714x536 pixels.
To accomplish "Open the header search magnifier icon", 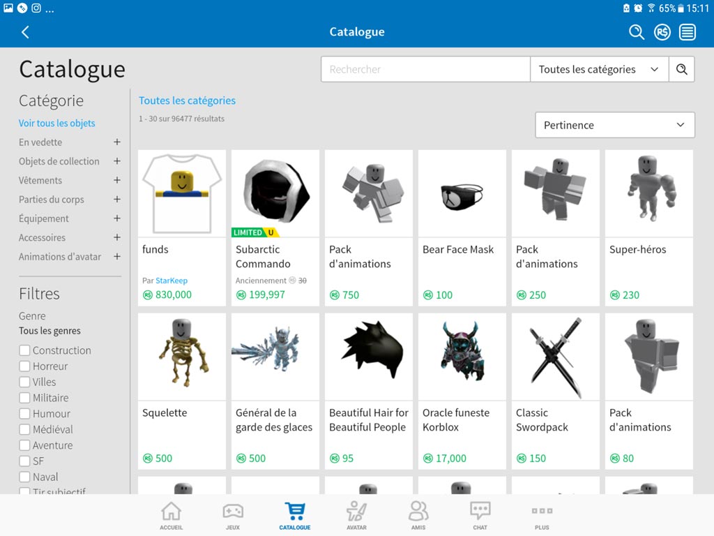I will (636, 32).
